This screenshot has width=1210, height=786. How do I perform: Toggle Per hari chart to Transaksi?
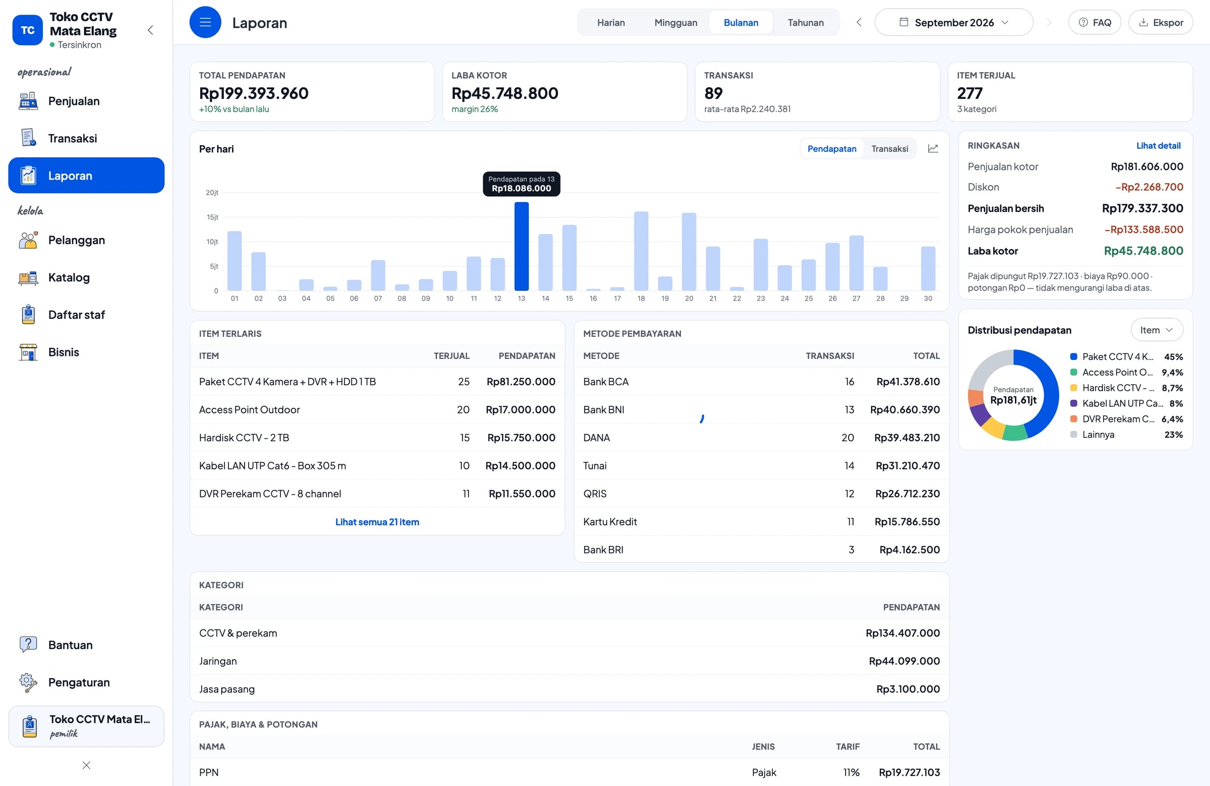pyautogui.click(x=889, y=148)
